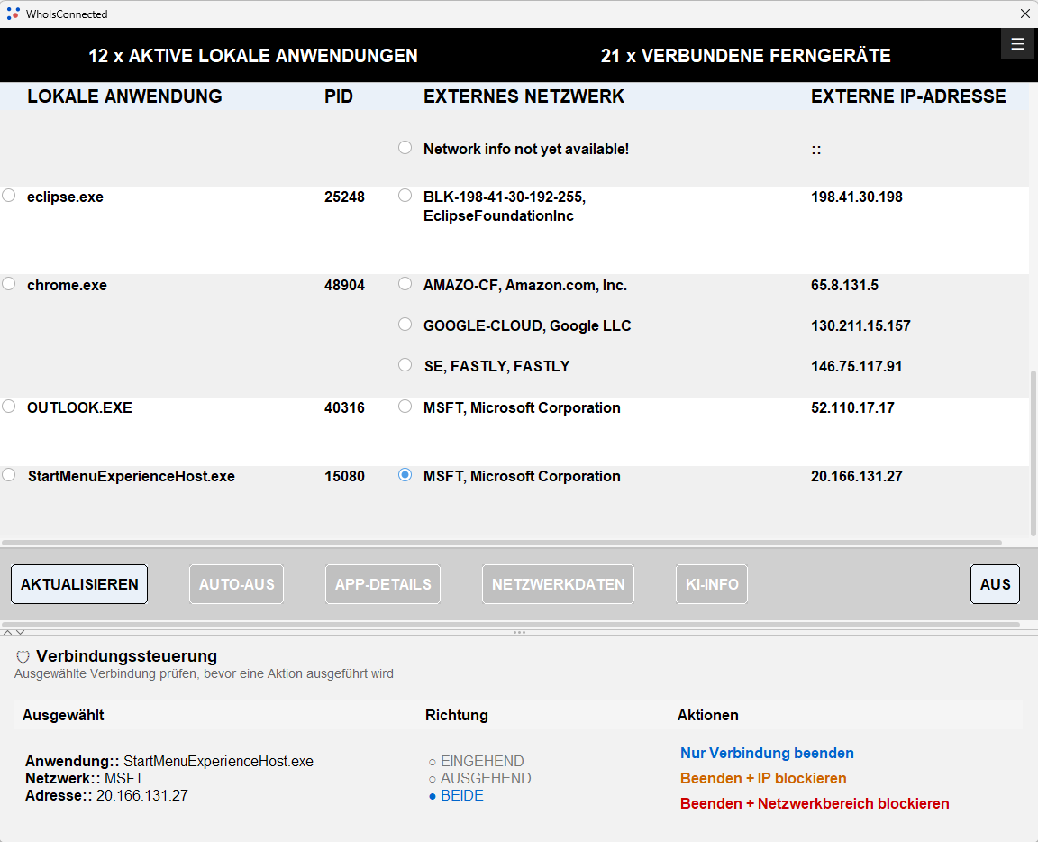Toggle the selected MSFT 20.166.131.27 radio button
1038x842 pixels.
click(405, 475)
